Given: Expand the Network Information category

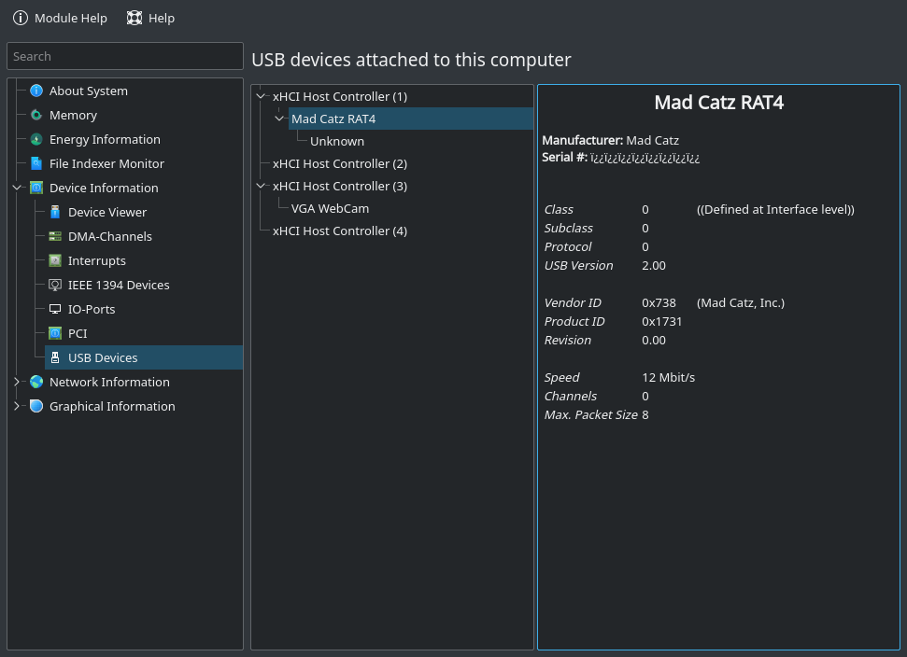Looking at the screenshot, I should pos(17,382).
